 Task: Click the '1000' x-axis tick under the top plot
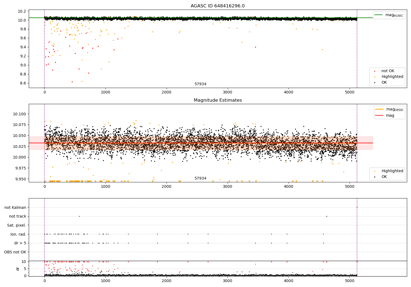point(105,92)
